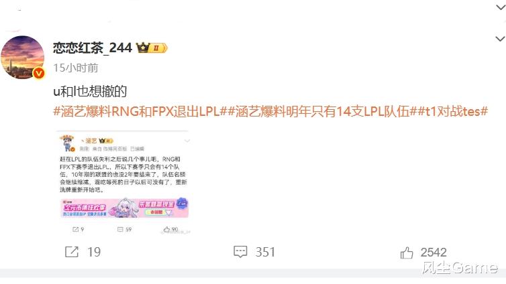The width and height of the screenshot is (506, 284).
Task: Click the 15小时前 timestamp
Action: (76, 68)
